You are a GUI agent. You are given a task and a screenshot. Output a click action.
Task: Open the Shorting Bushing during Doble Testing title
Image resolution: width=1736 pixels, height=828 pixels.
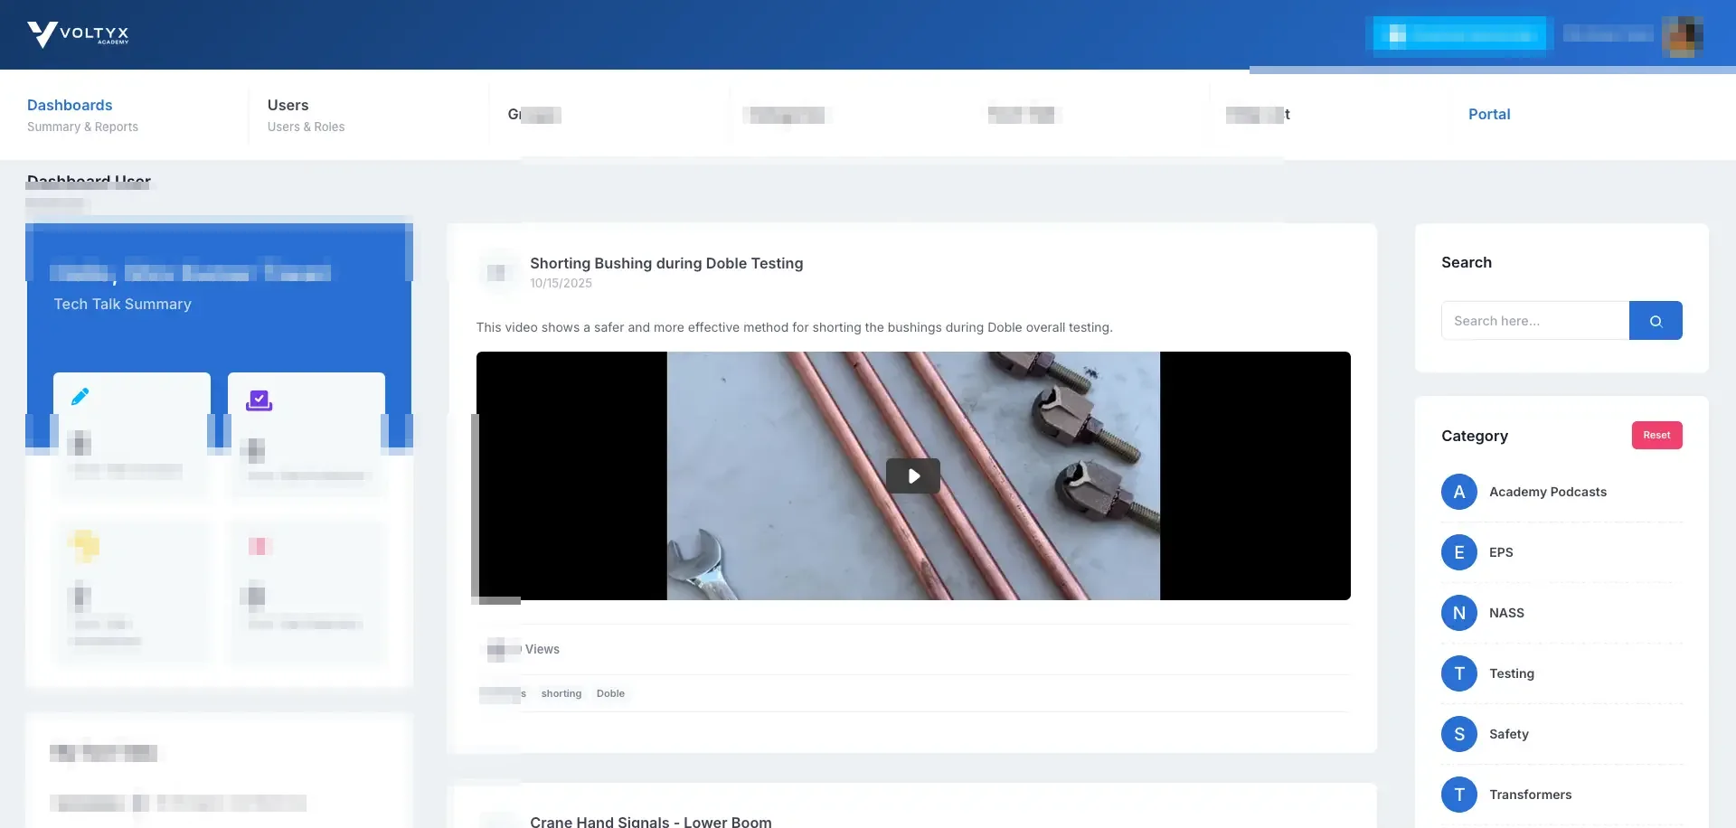tap(666, 263)
